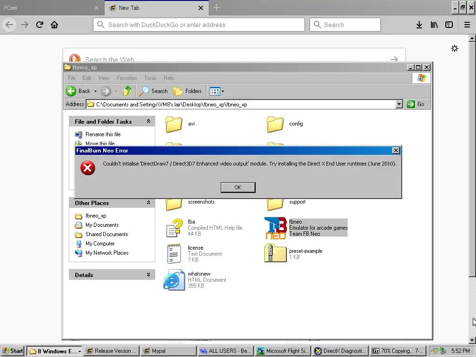Open the Tools menu in Explorer
Image resolution: width=476 pixels, height=357 pixels.
150,78
